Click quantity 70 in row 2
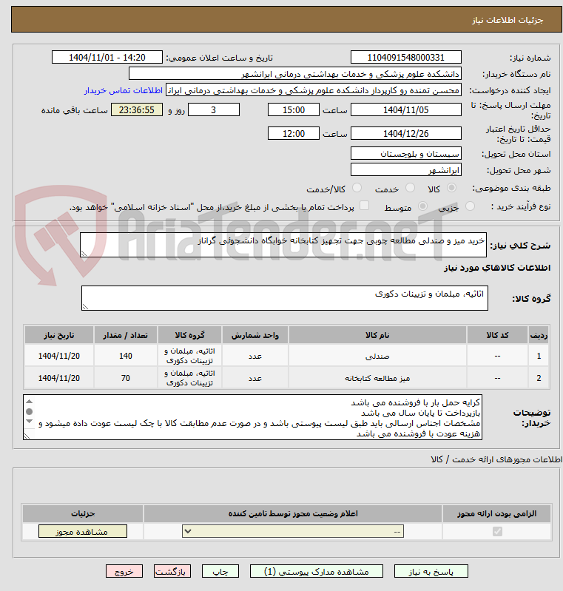 (126, 378)
